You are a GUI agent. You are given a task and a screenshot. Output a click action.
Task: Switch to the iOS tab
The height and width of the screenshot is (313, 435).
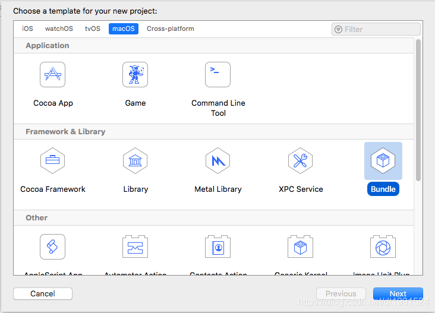click(27, 29)
